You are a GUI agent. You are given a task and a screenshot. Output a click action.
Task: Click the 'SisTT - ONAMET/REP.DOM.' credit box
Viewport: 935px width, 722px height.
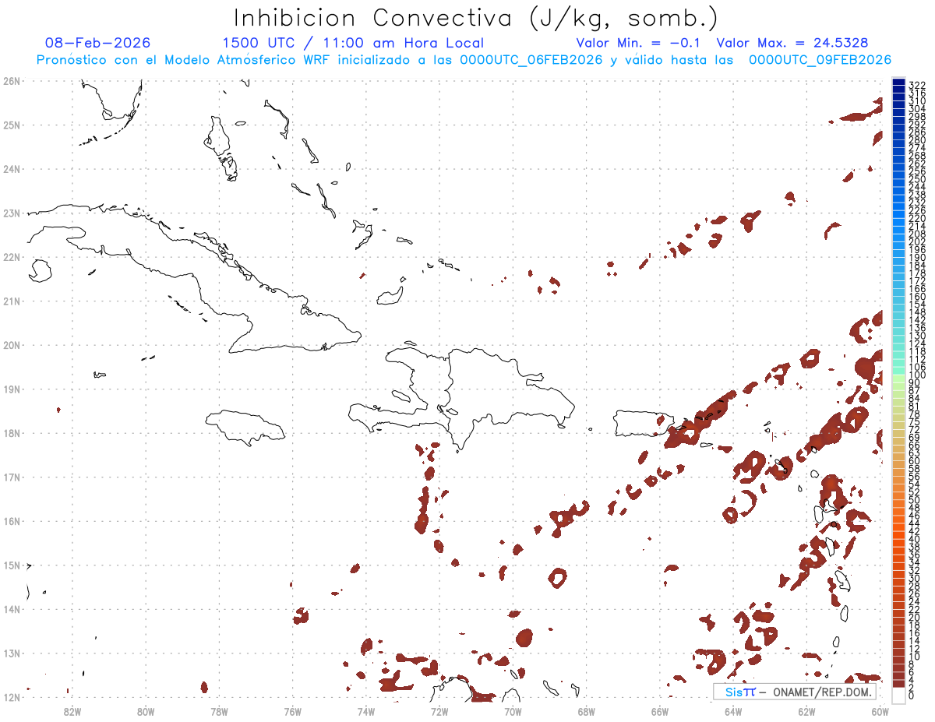[795, 692]
